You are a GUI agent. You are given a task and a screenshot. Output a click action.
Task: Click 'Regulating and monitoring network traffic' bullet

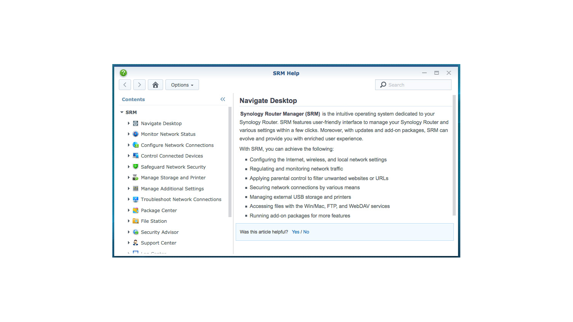[x=296, y=169]
